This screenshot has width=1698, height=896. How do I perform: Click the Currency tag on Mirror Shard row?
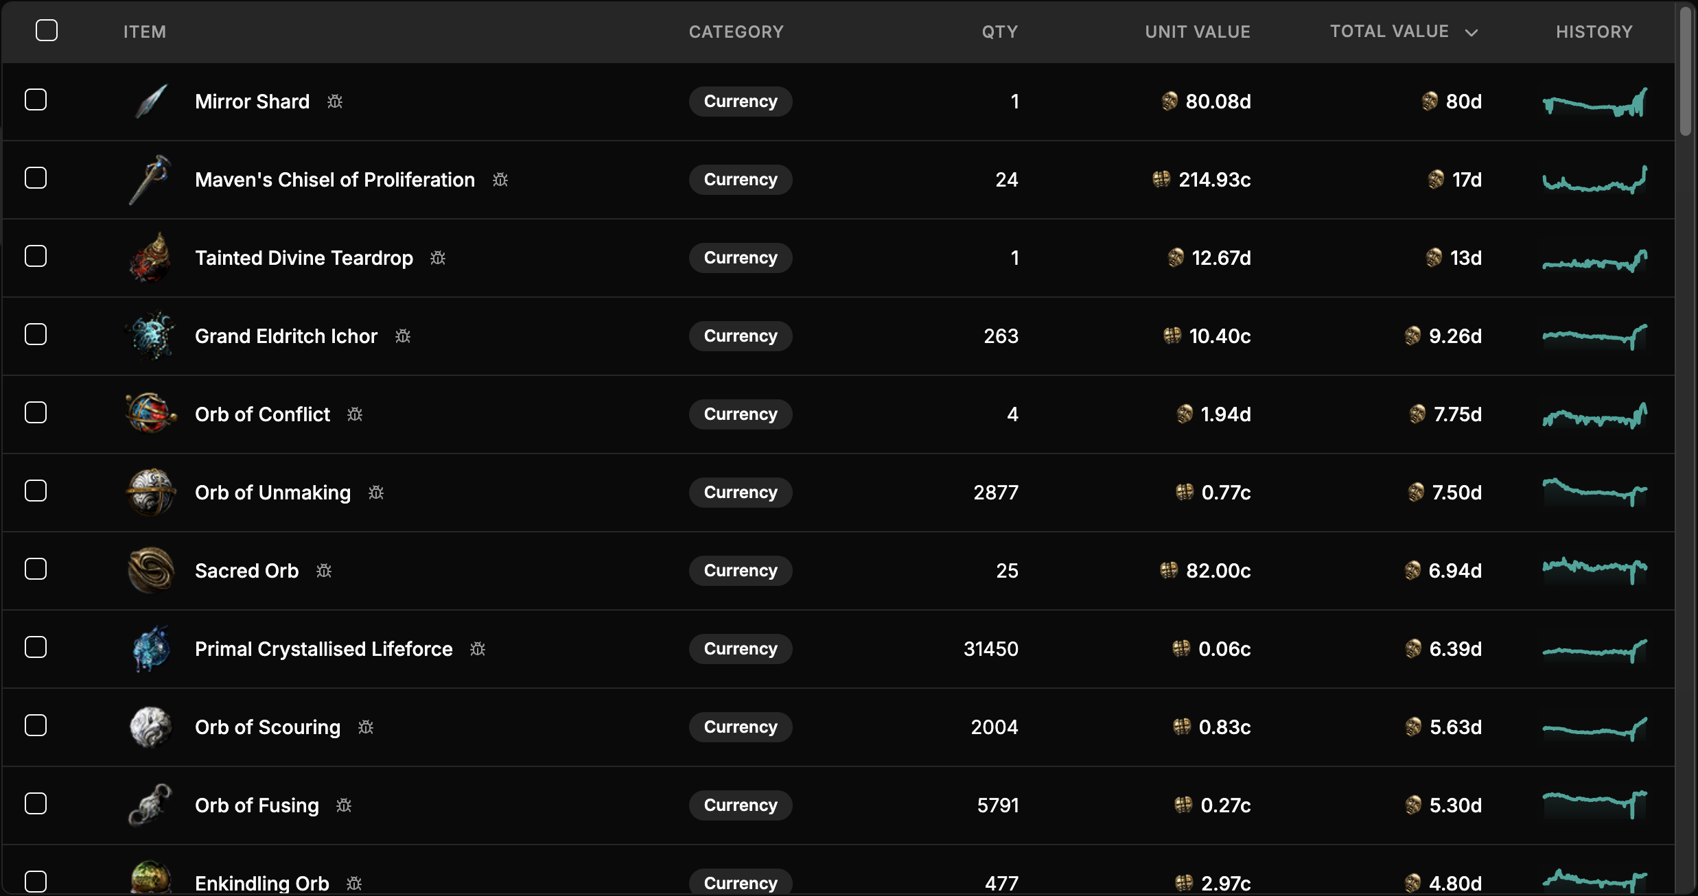point(741,102)
